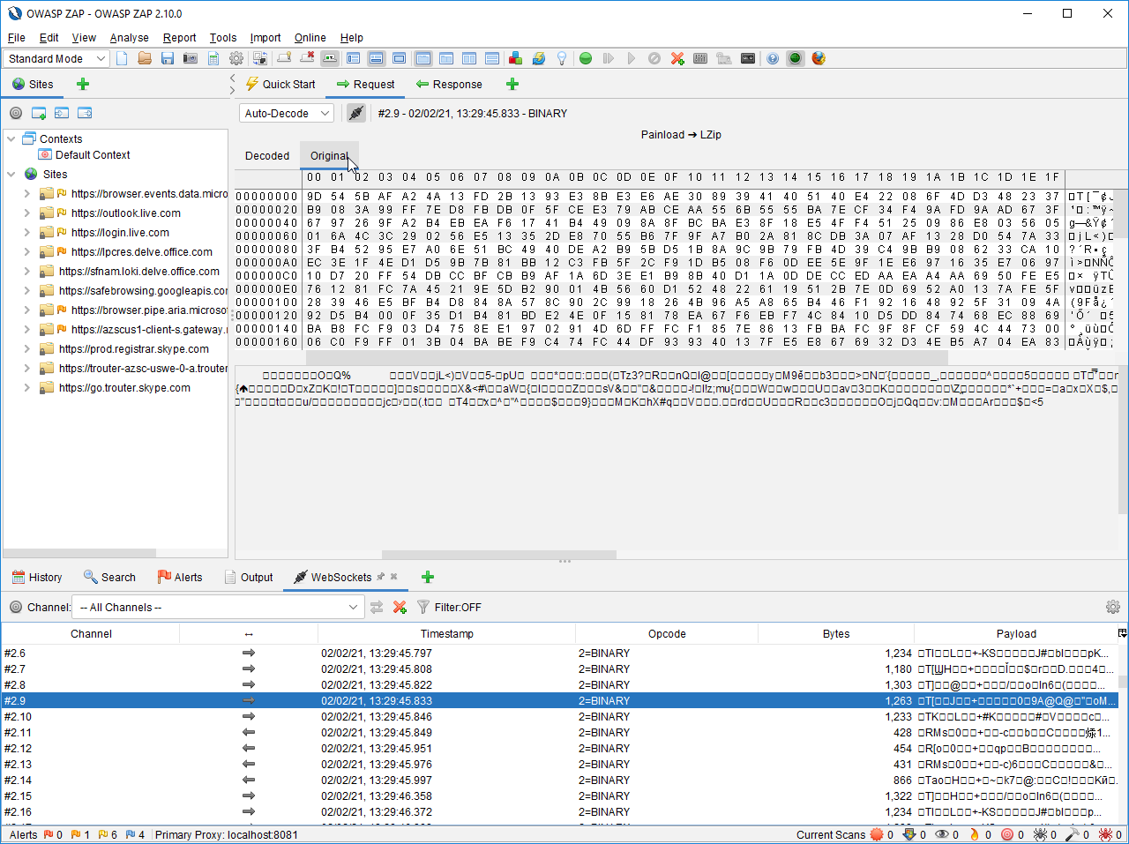
Task: Switch to the Quick Start tab
Action: (x=280, y=85)
